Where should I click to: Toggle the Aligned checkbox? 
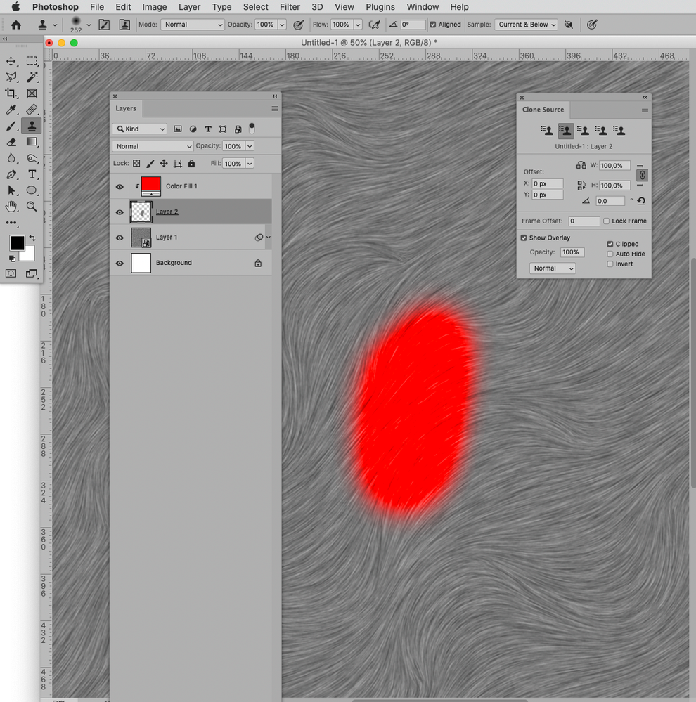point(433,25)
